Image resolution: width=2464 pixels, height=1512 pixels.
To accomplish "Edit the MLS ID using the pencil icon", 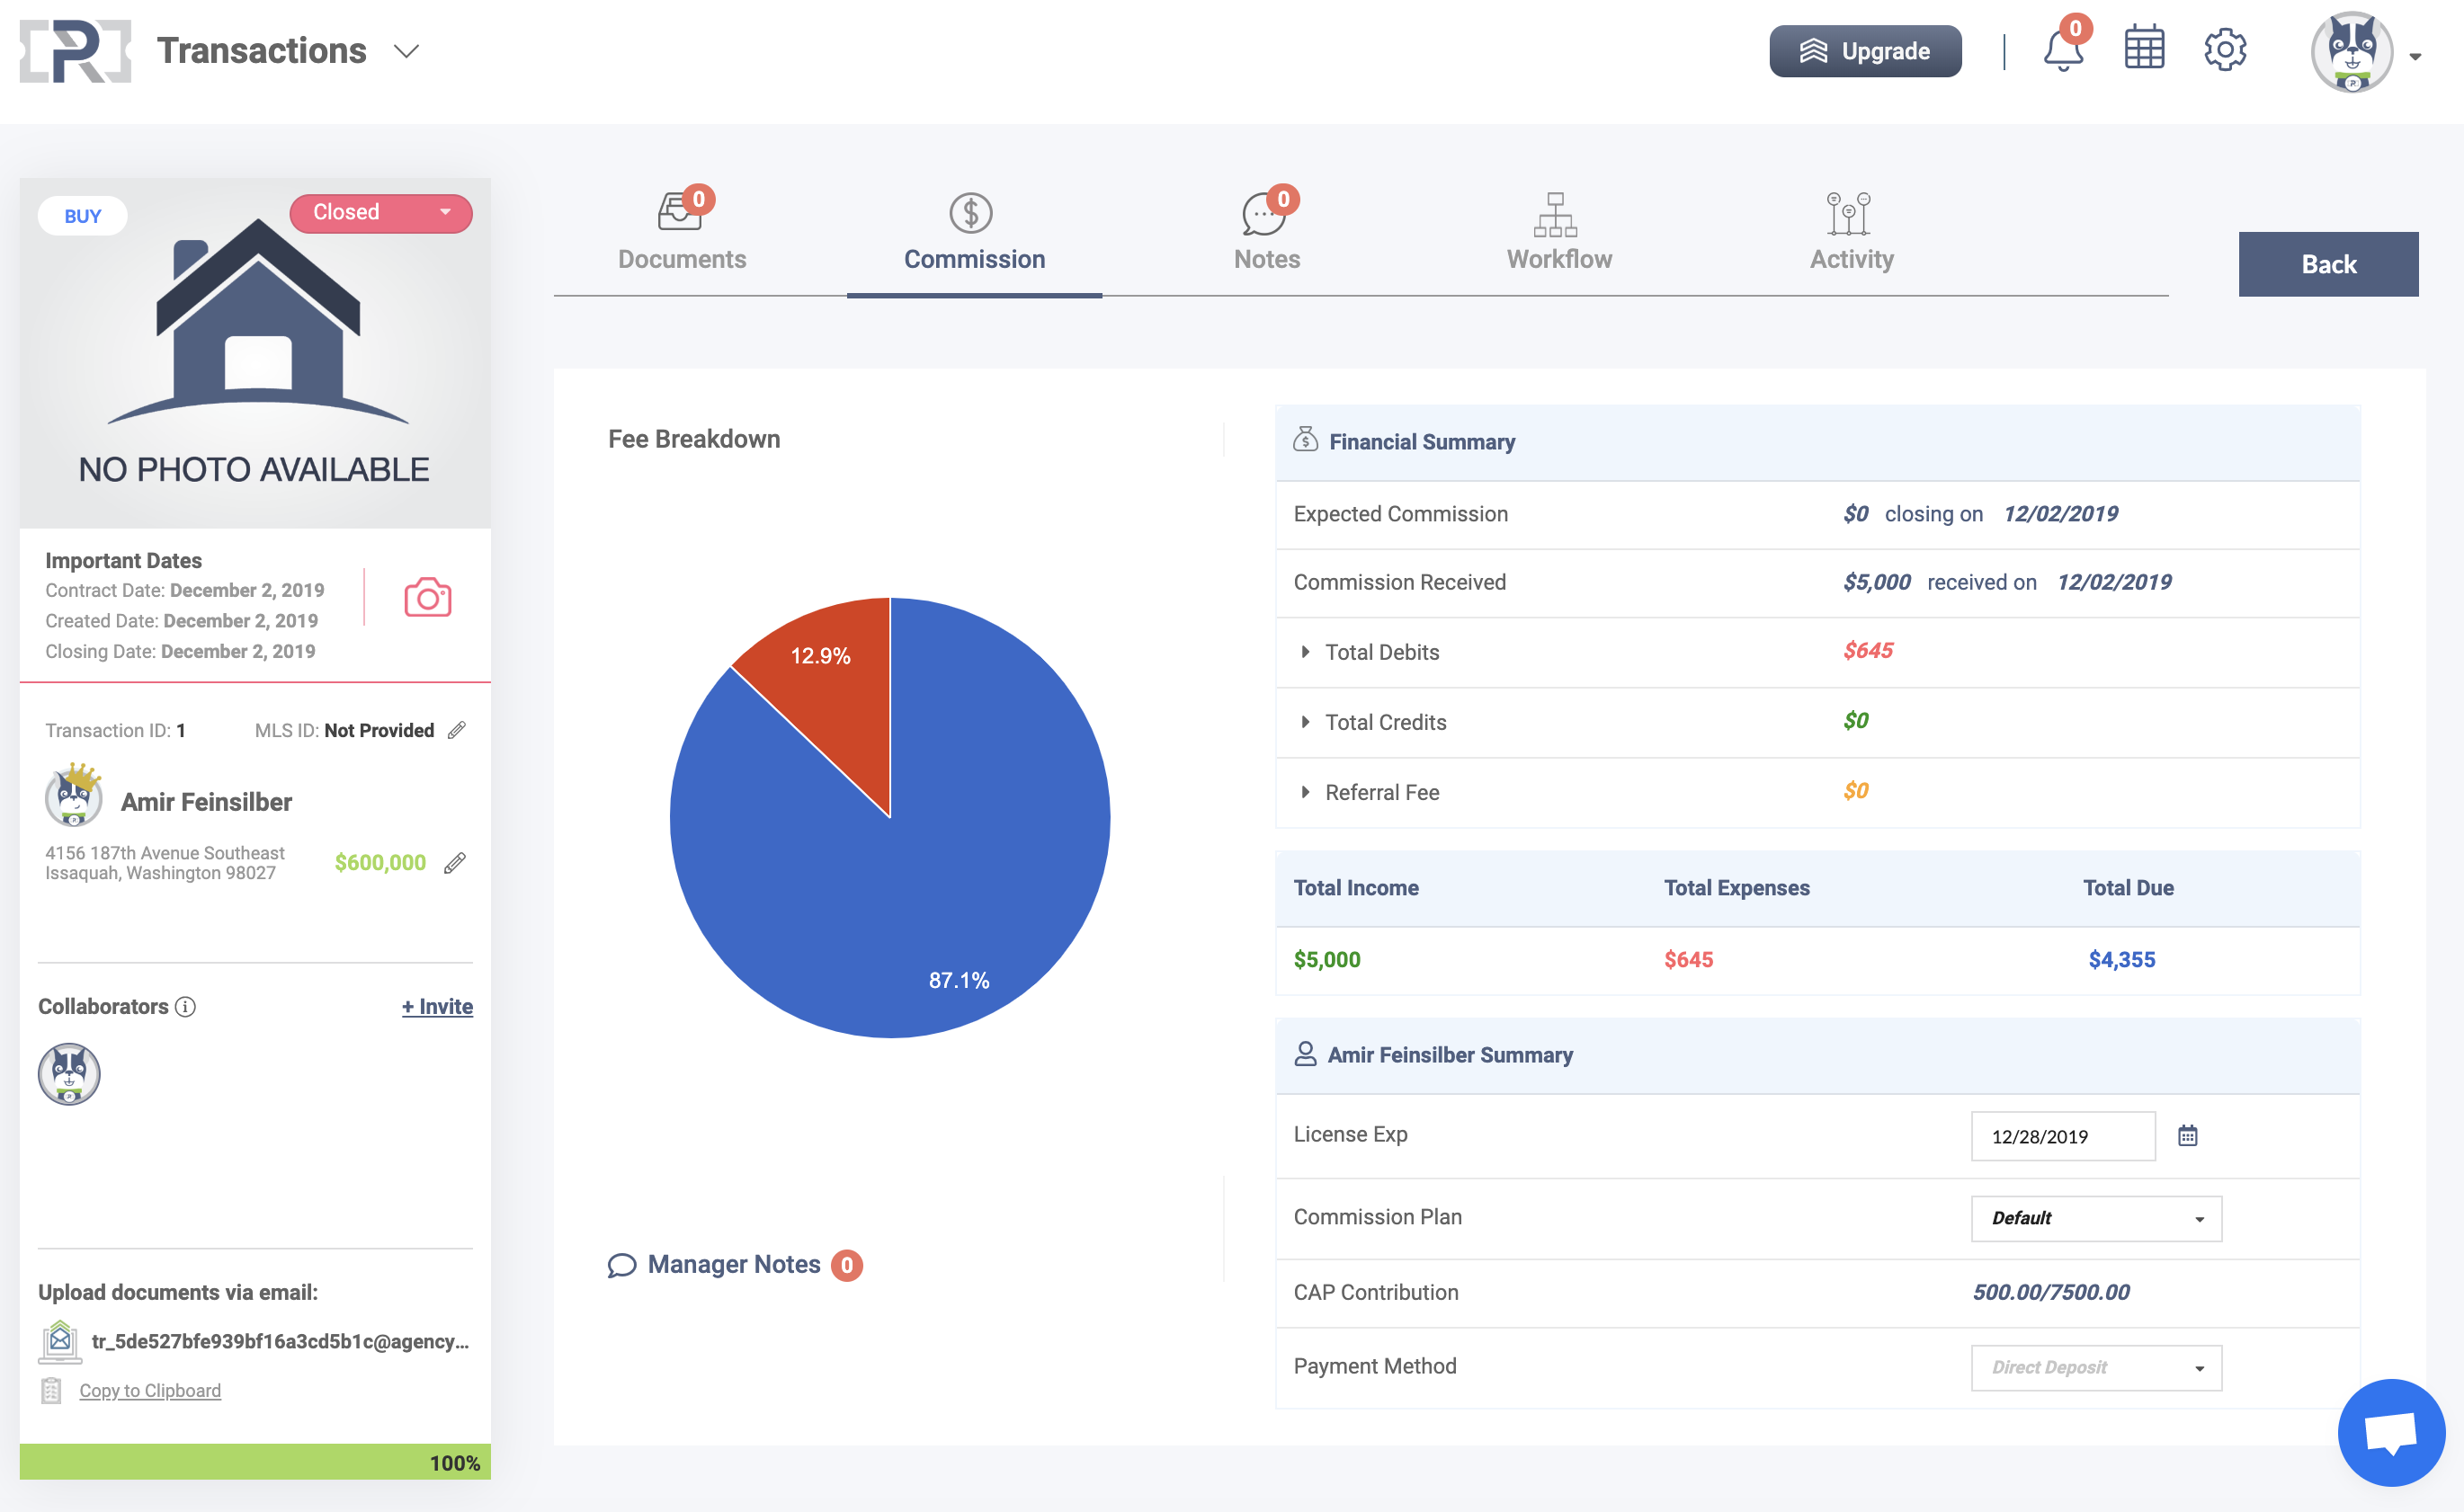I will point(459,730).
